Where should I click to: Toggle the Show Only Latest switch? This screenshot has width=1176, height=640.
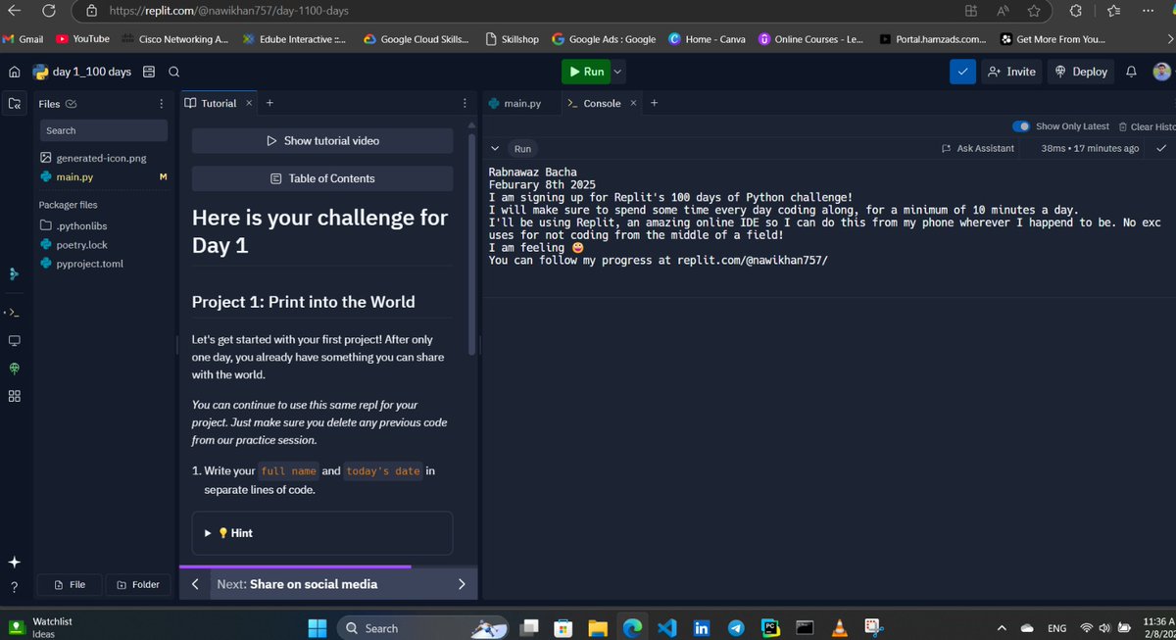[x=1021, y=126]
